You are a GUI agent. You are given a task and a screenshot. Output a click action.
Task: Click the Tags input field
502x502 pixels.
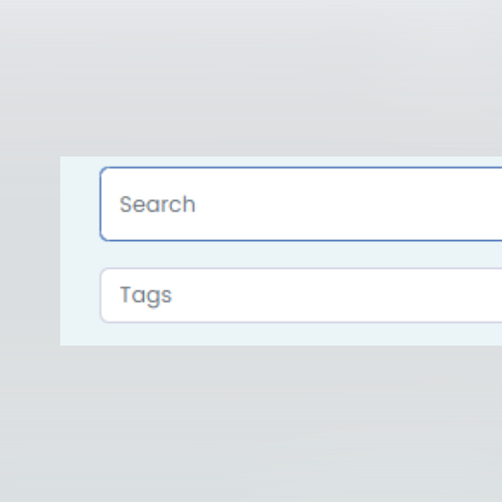click(301, 295)
